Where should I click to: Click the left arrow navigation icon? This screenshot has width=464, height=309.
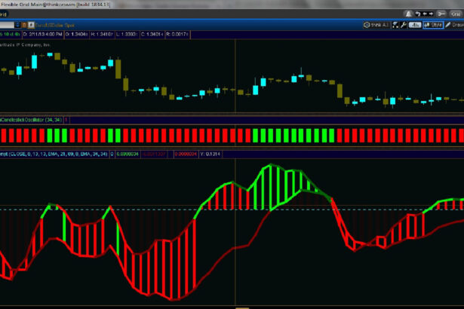coord(425,14)
